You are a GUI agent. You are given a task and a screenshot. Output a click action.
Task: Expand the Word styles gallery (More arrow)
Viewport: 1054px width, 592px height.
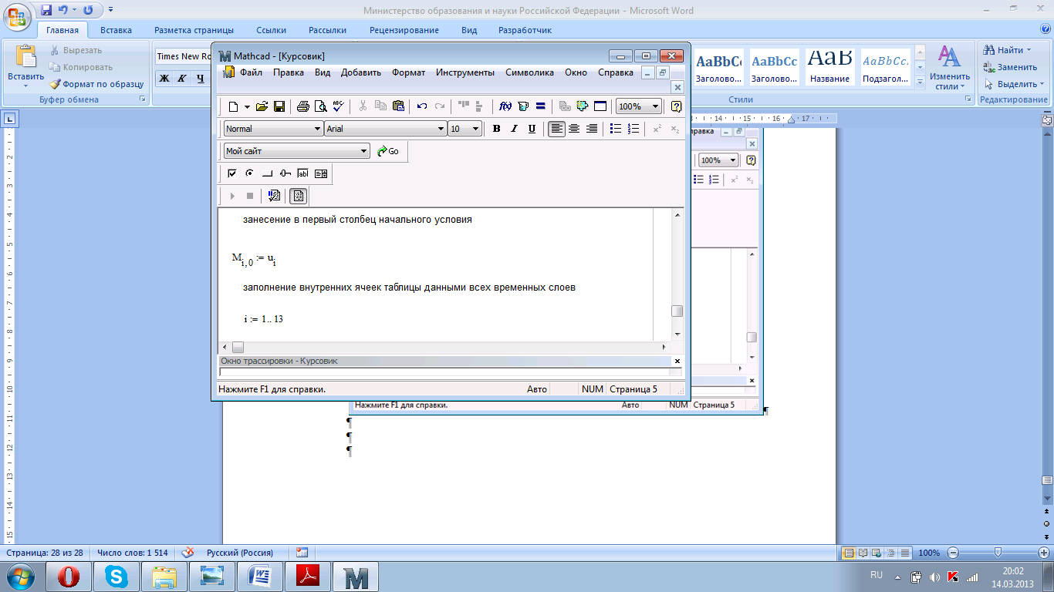[920, 82]
